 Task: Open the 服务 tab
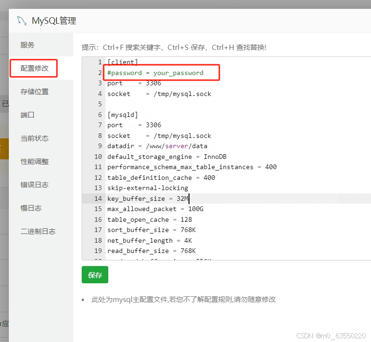pos(28,45)
